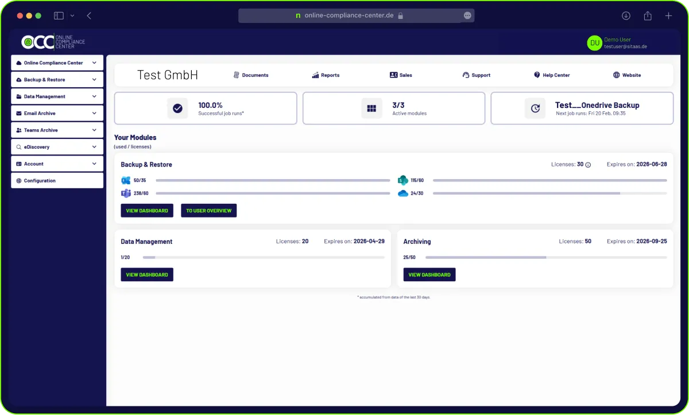Click the next job runs clock icon
The image size is (689, 415).
tap(535, 108)
